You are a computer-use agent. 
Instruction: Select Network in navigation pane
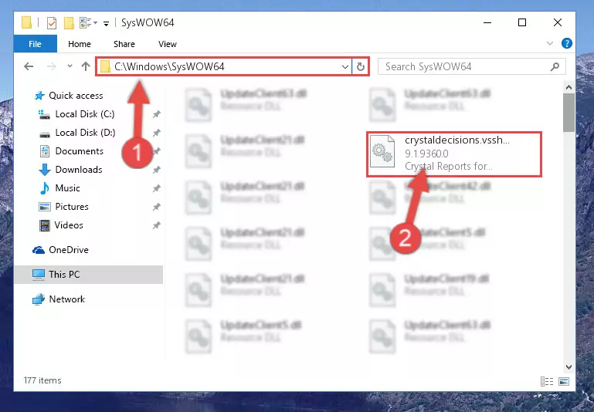66,299
